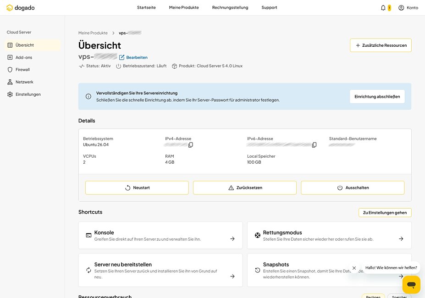The image size is (425, 298).
Task: Open Meine Produkte in the top navigation
Action: (184, 8)
